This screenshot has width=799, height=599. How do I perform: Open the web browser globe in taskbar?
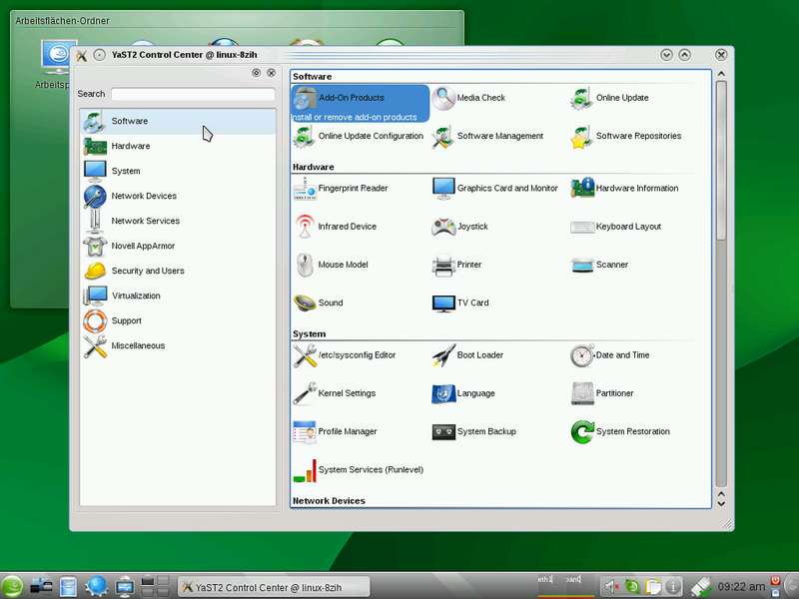pyautogui.click(x=97, y=587)
